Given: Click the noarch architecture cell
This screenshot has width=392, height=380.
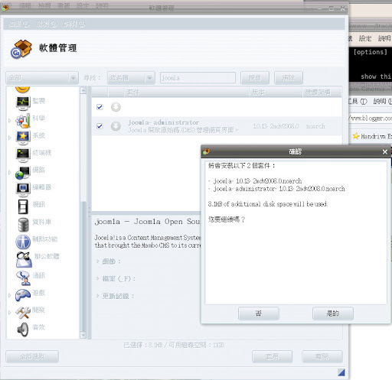Looking at the screenshot, I should click(x=315, y=126).
